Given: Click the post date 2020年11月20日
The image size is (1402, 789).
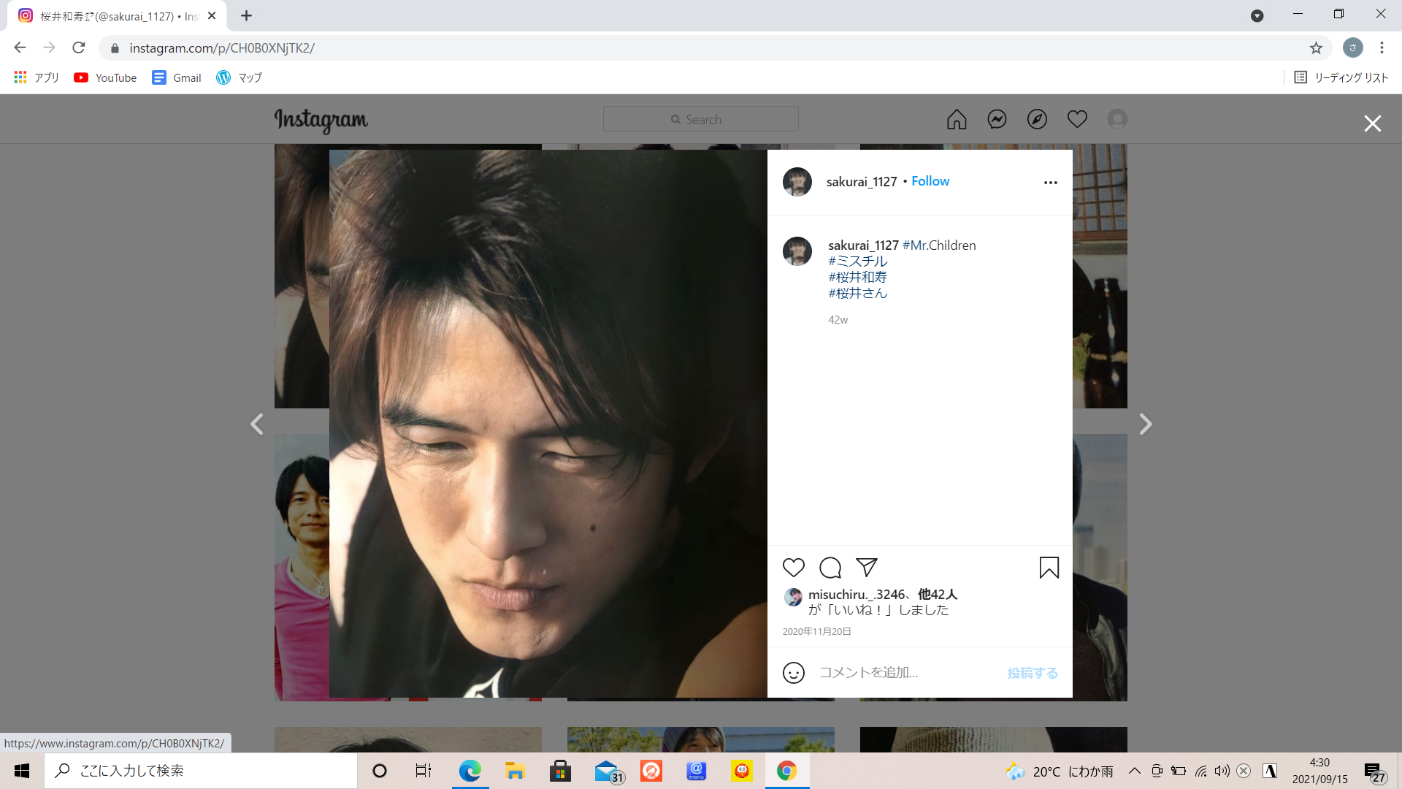Looking at the screenshot, I should tap(816, 632).
